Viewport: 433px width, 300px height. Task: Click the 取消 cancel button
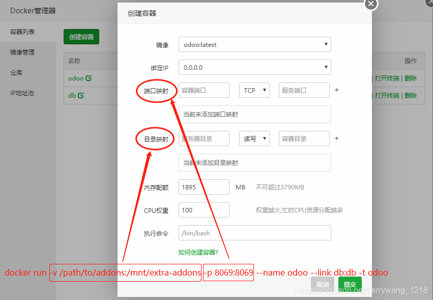[x=323, y=284]
